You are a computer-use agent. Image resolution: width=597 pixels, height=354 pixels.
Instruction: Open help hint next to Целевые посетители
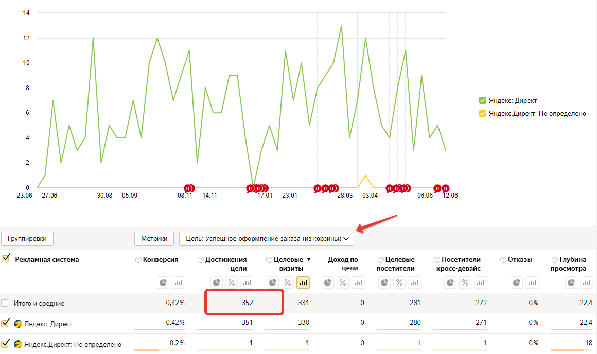(x=380, y=260)
